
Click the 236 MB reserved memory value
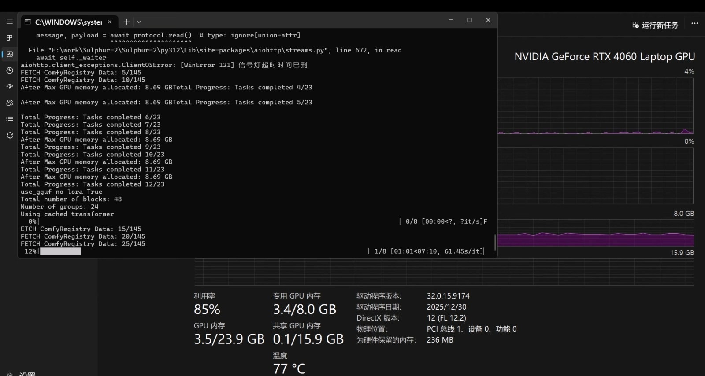coord(440,340)
